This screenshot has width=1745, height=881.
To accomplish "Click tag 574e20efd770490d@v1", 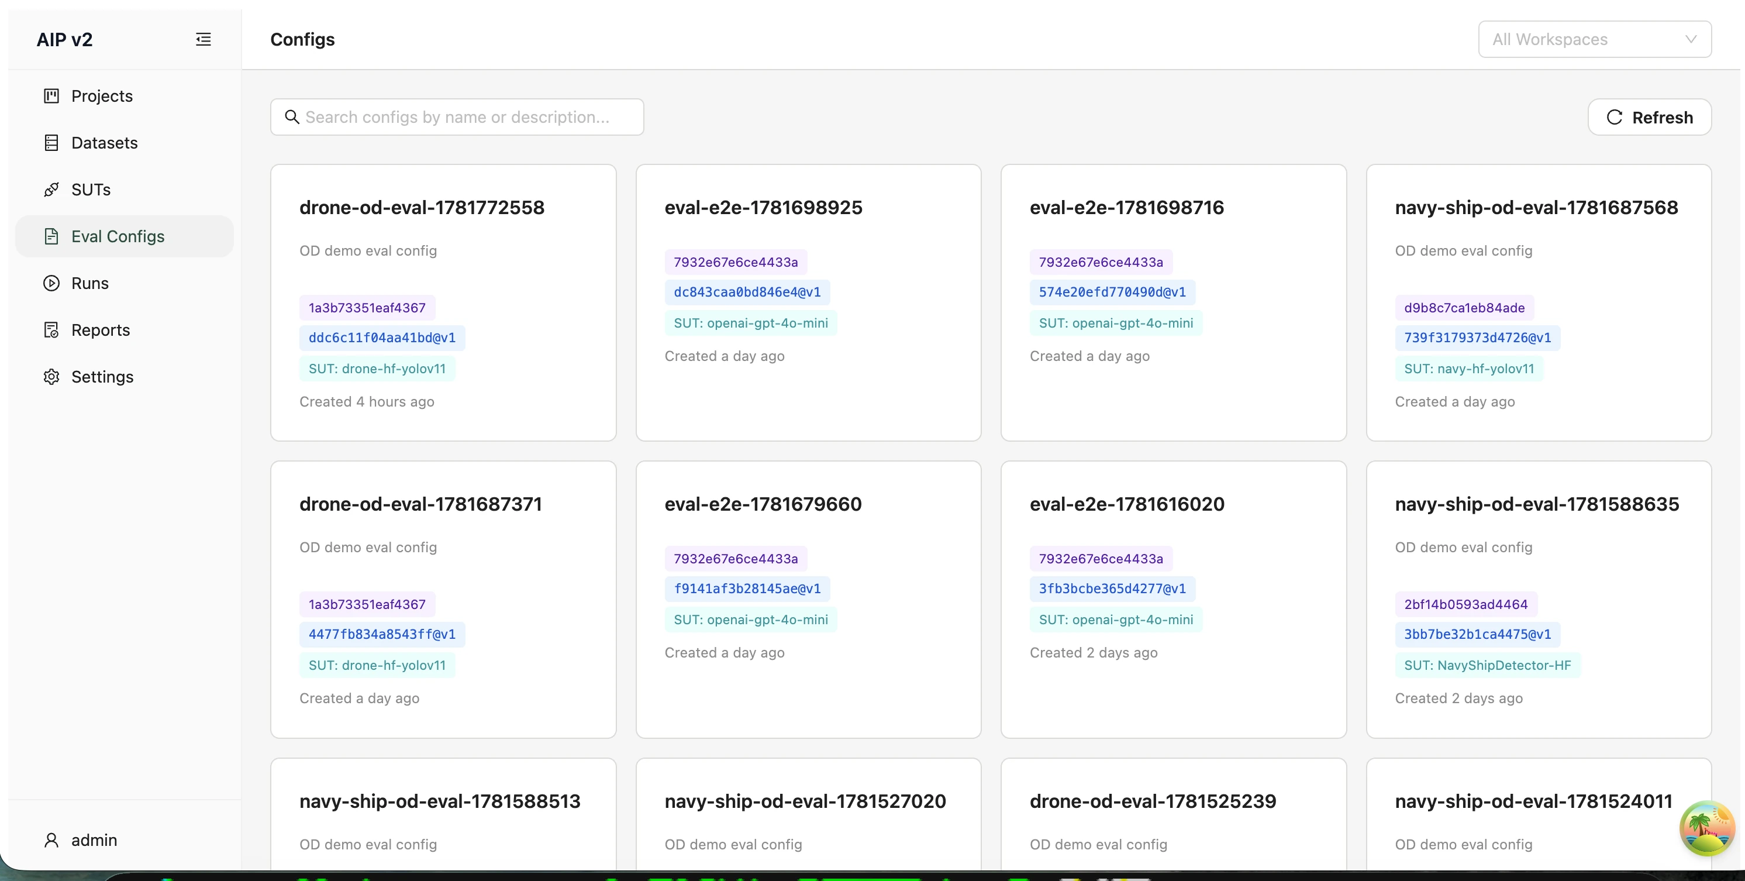I will pyautogui.click(x=1112, y=292).
